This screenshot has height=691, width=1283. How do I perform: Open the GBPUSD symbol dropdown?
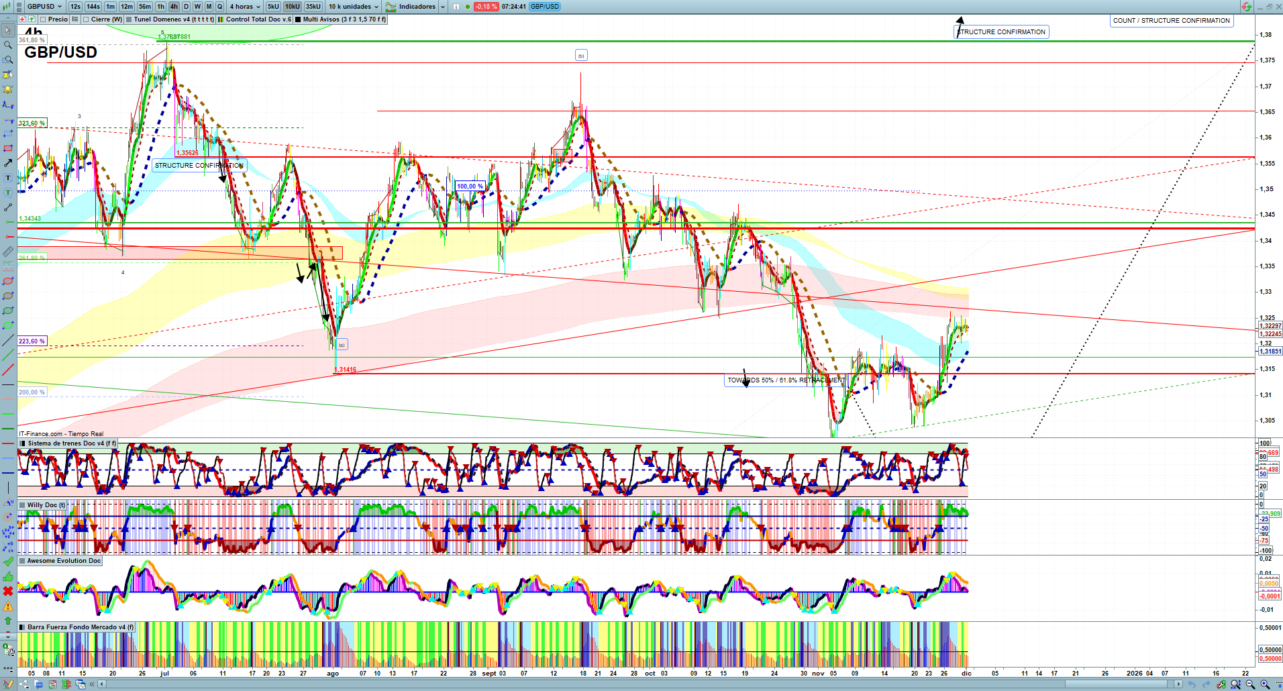click(44, 7)
